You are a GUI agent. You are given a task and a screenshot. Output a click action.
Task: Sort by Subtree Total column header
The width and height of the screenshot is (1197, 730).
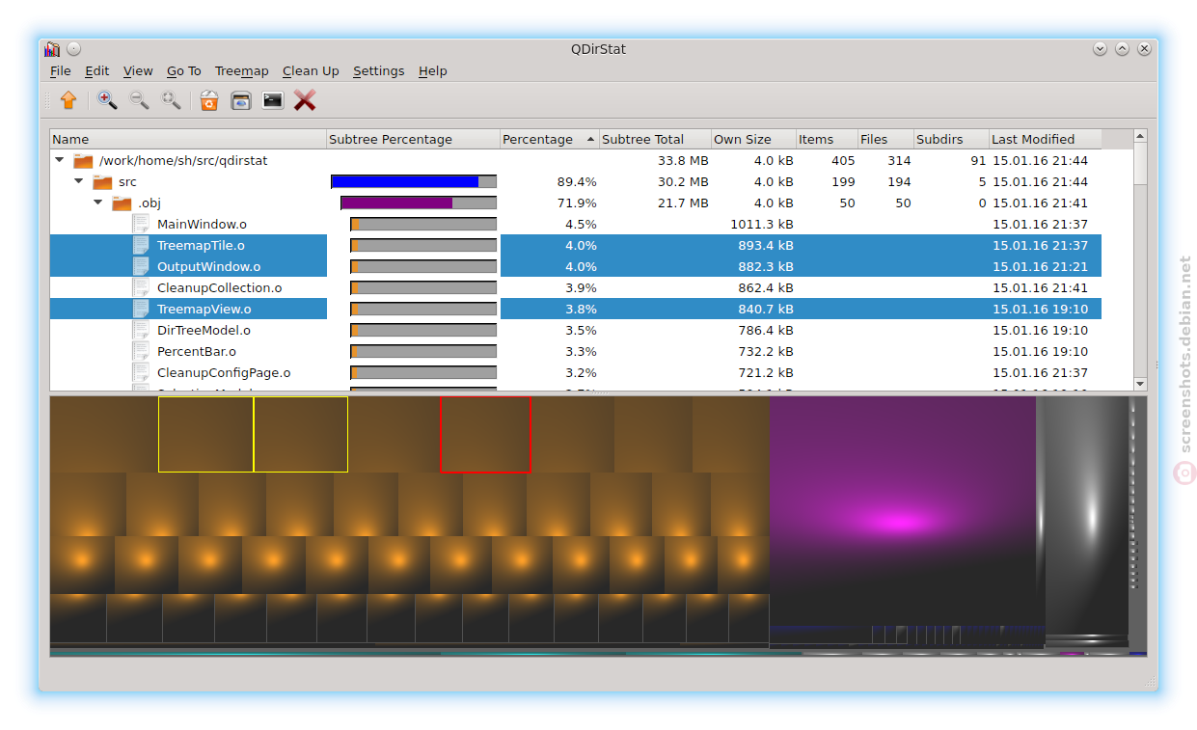(x=655, y=140)
